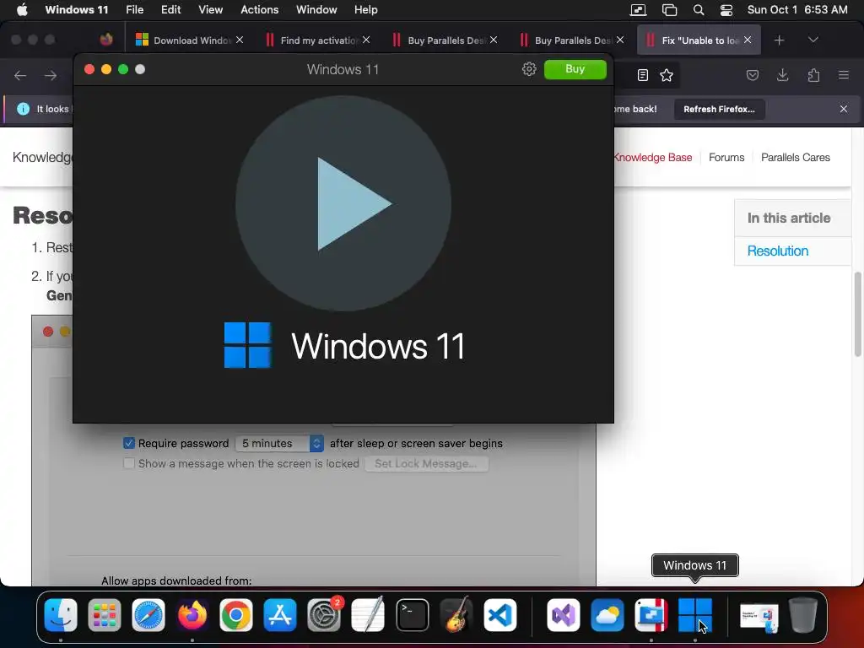Click the Windows 11 Dock icon

pos(695,615)
